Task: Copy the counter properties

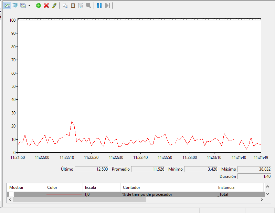Action: [65, 6]
